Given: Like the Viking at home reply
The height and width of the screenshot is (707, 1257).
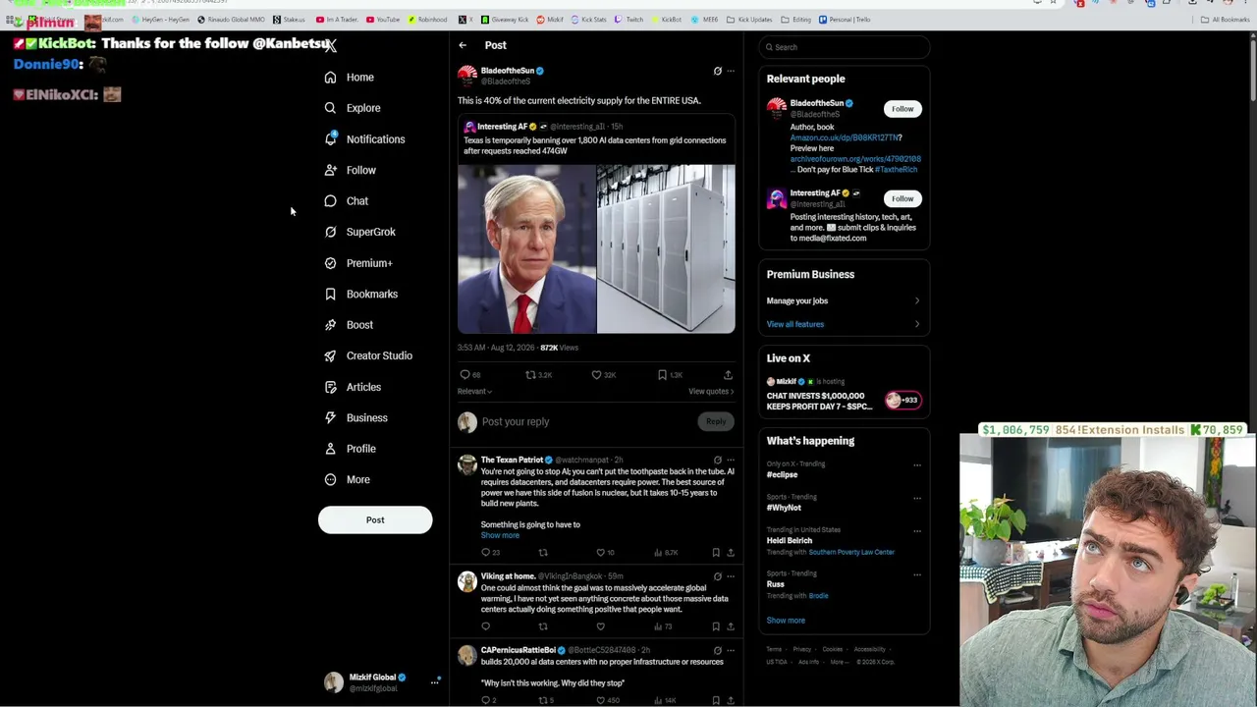Looking at the screenshot, I should point(601,626).
